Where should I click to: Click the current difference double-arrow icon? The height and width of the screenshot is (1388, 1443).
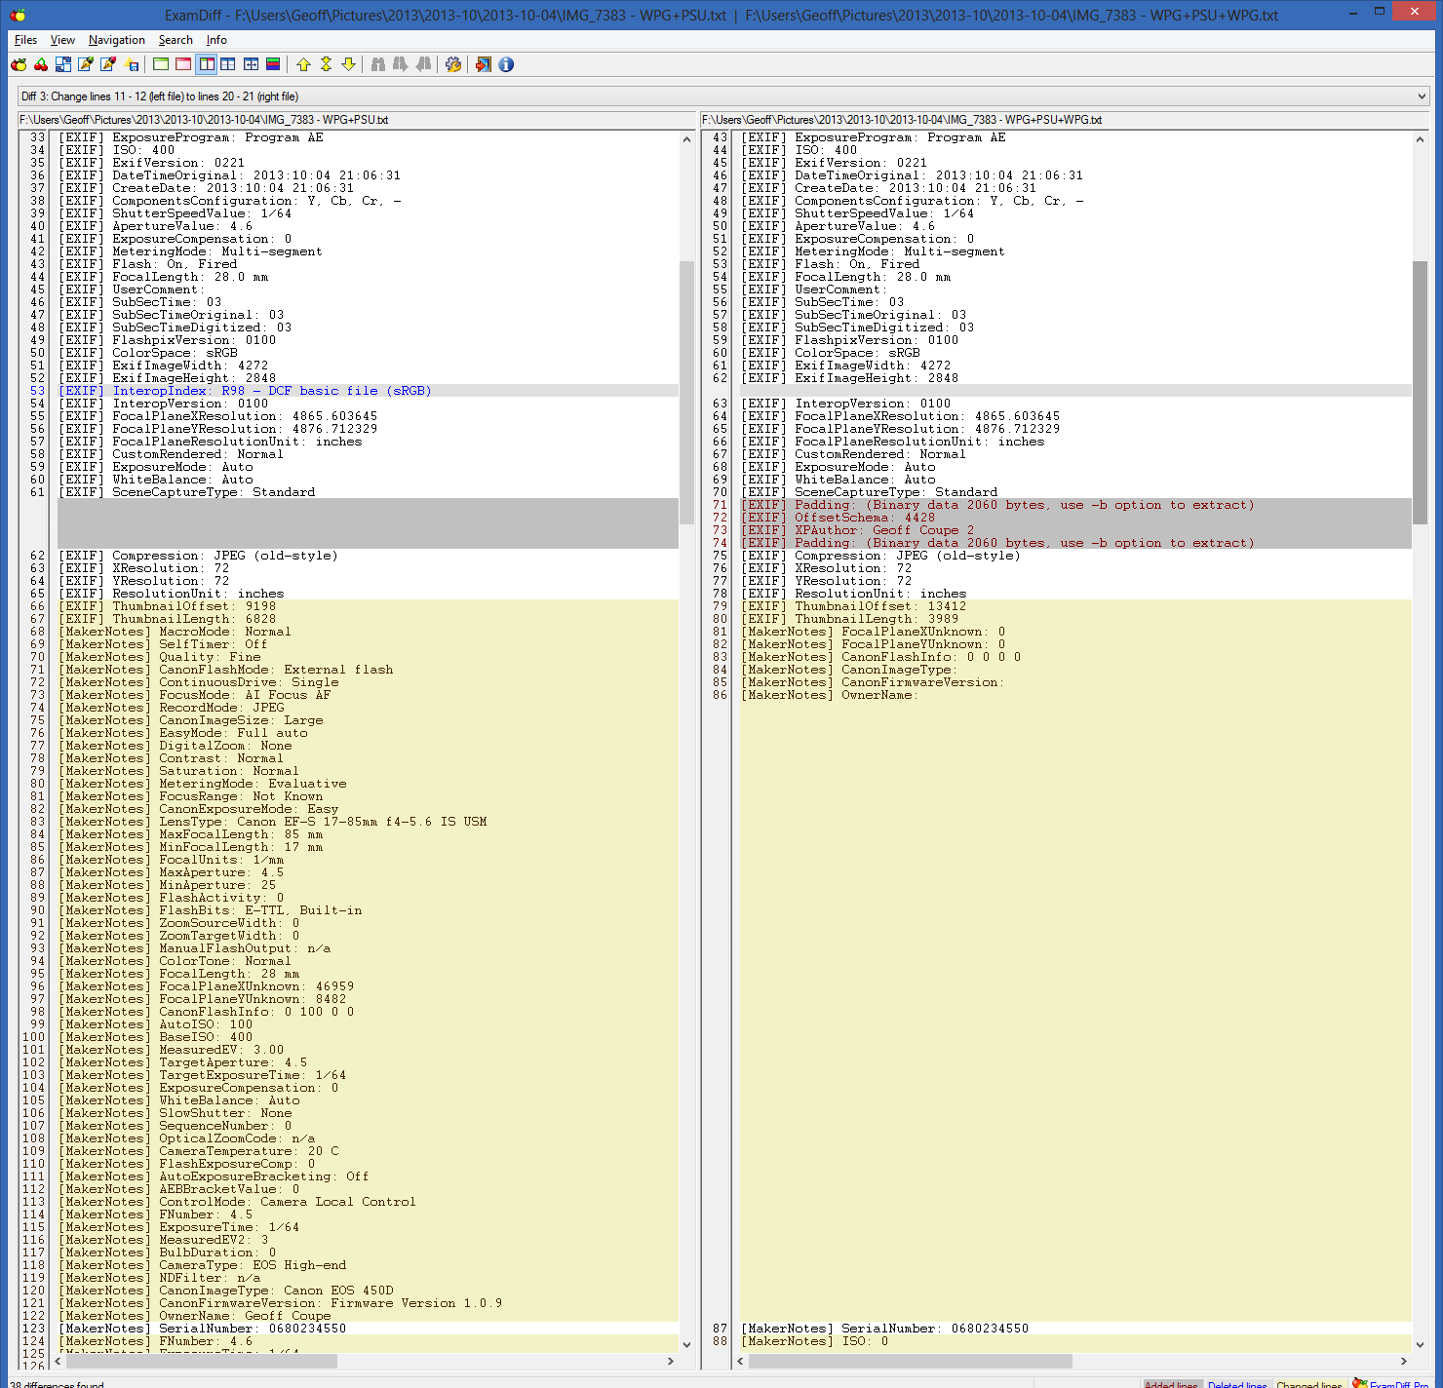pos(326,64)
